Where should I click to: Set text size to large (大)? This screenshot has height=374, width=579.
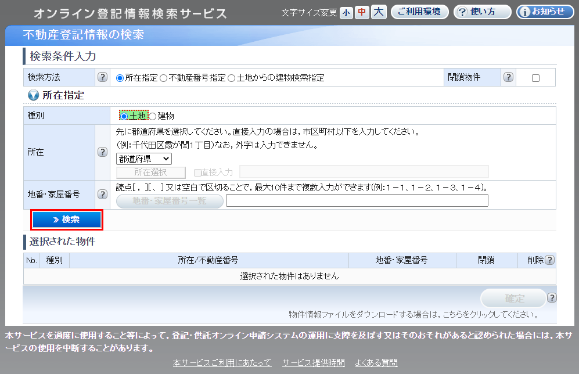(379, 12)
